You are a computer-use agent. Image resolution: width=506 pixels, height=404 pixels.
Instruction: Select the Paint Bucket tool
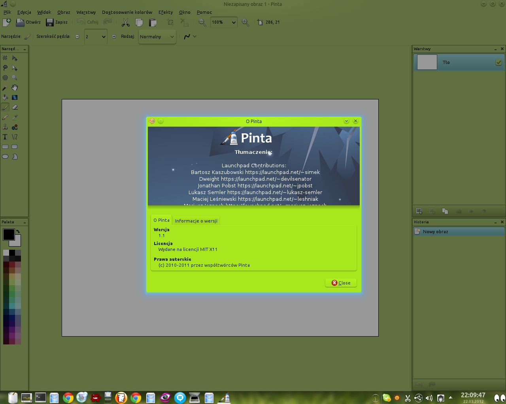tap(5, 97)
